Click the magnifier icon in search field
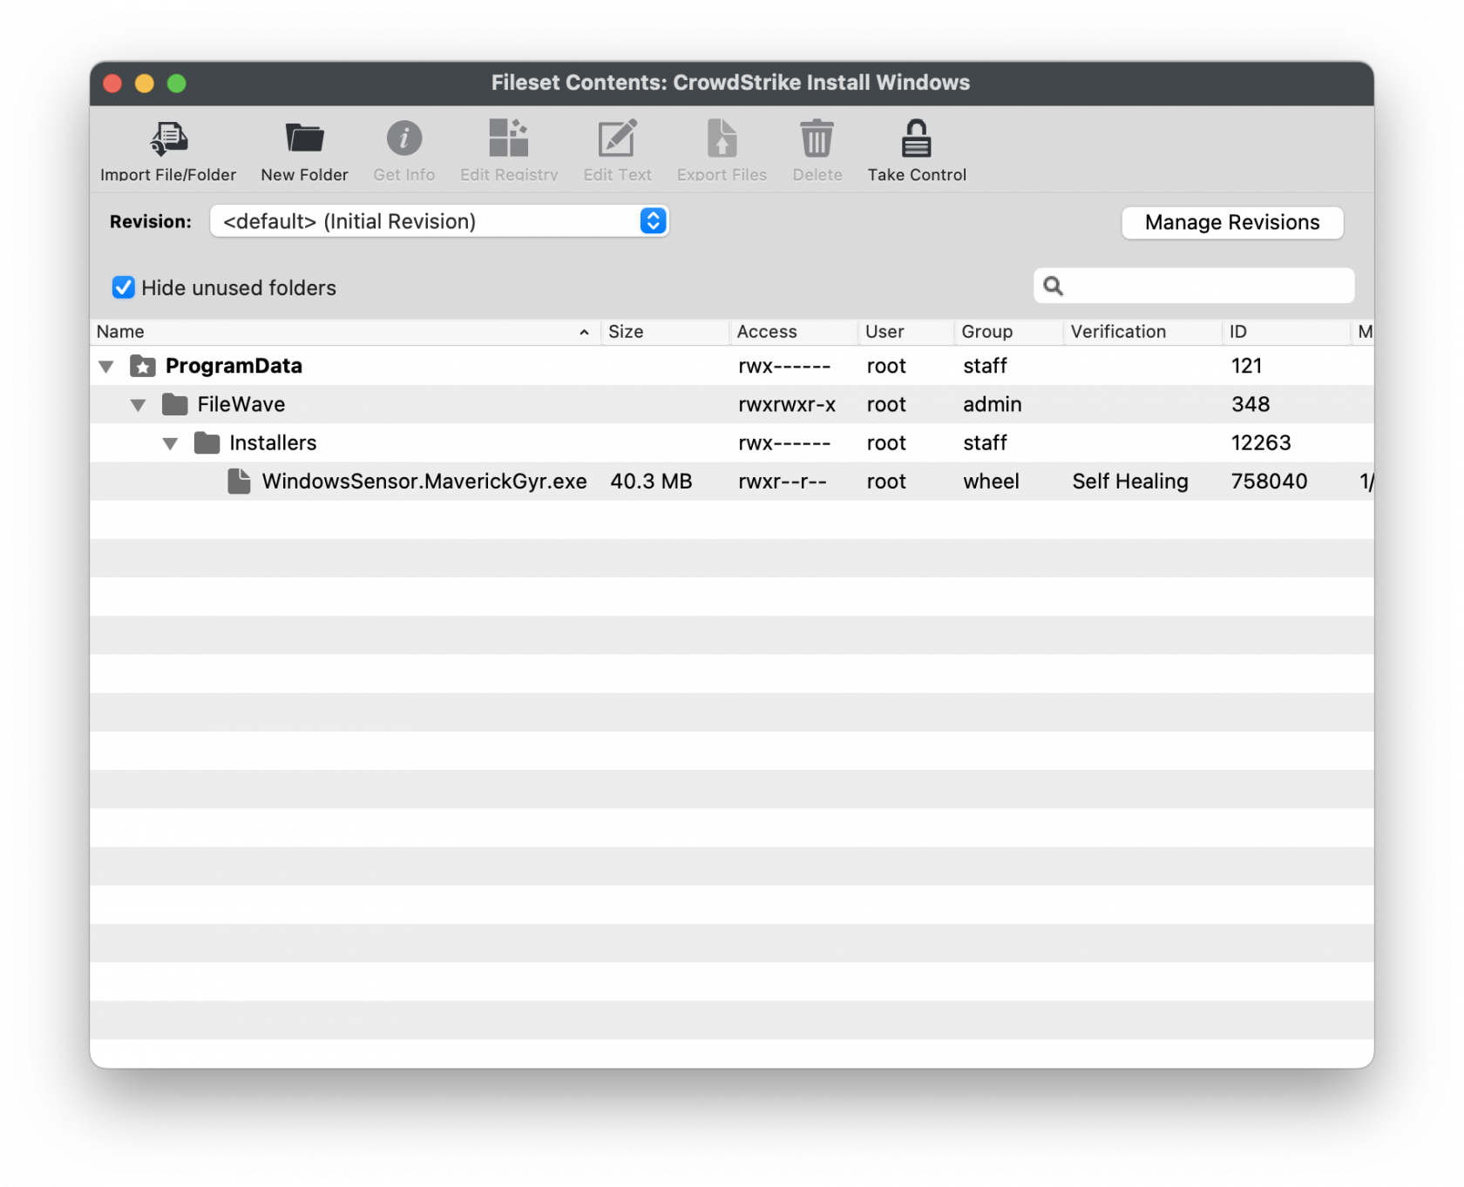Image resolution: width=1464 pixels, height=1187 pixels. [x=1053, y=286]
